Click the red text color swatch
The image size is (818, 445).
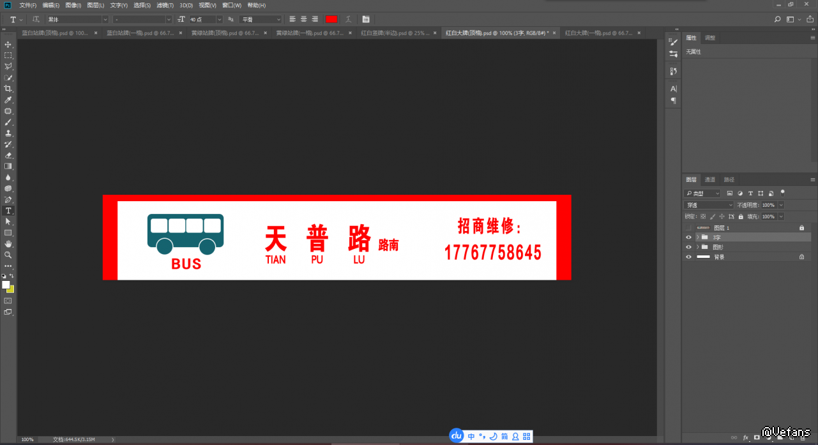331,20
